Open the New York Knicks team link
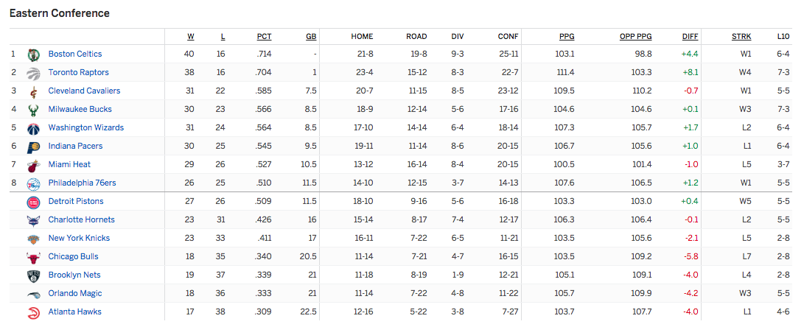804x327 pixels. pos(79,239)
